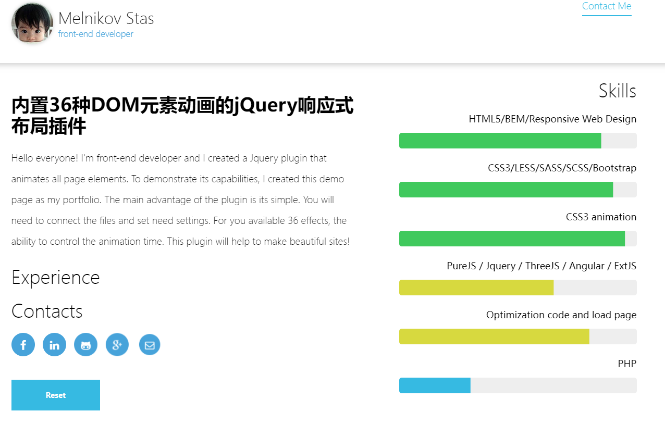Expand the Experience section heading
This screenshot has height=424, width=665.
(x=55, y=277)
